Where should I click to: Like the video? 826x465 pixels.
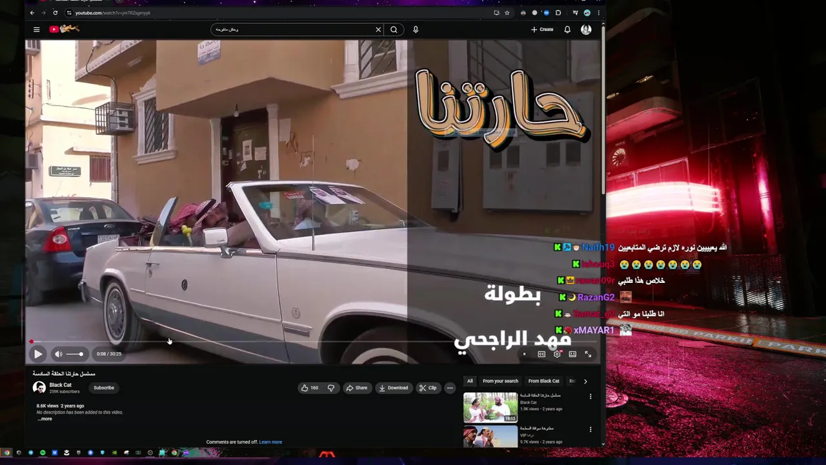point(310,388)
